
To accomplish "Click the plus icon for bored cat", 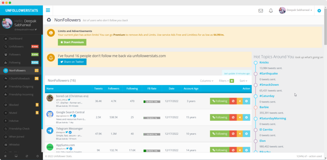I will click(x=247, y=101).
